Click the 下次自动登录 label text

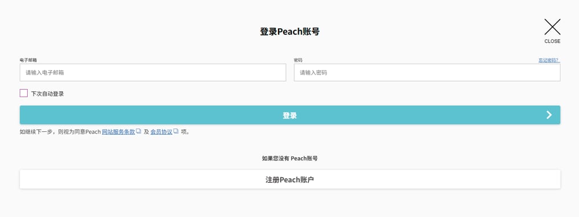pos(47,94)
